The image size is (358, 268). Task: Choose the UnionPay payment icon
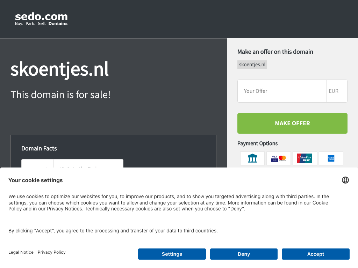305,158
